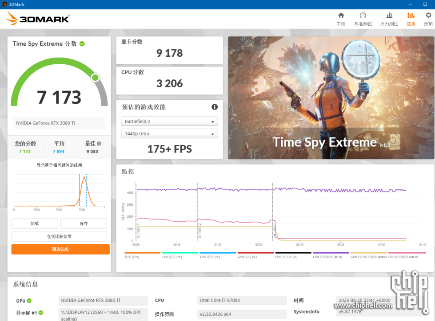
Task: Click the Time Spy Extreme artwork thumbnail
Action: tap(331, 98)
